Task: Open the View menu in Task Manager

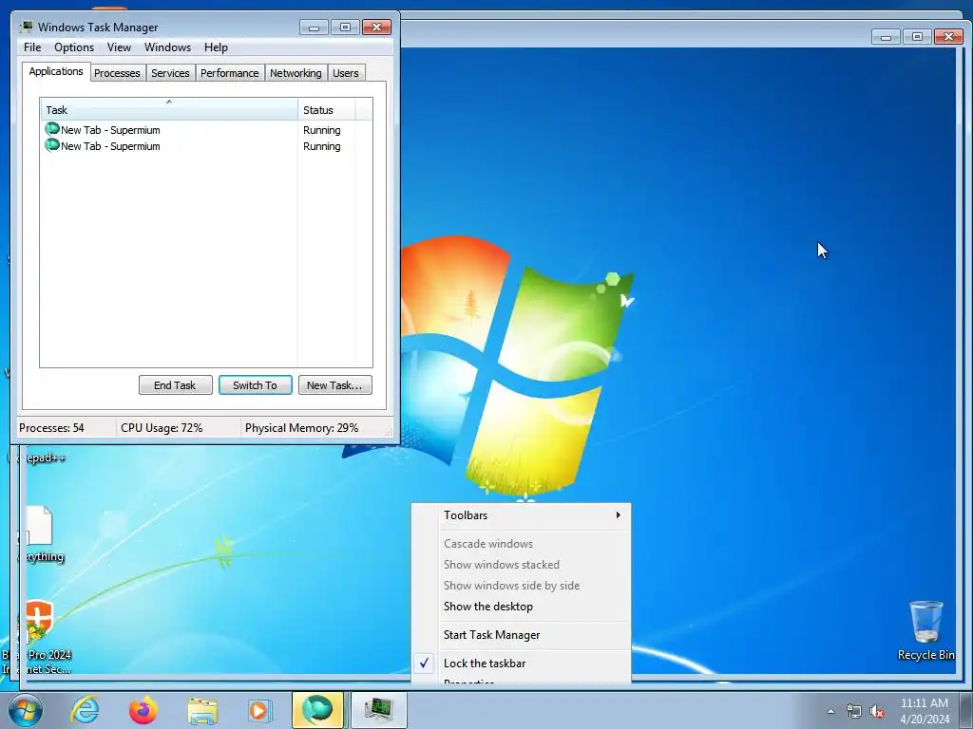Action: [119, 47]
